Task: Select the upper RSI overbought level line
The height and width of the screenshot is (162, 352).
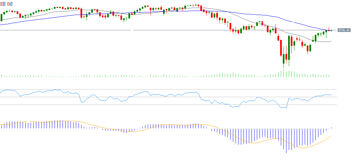Action: pos(166,89)
